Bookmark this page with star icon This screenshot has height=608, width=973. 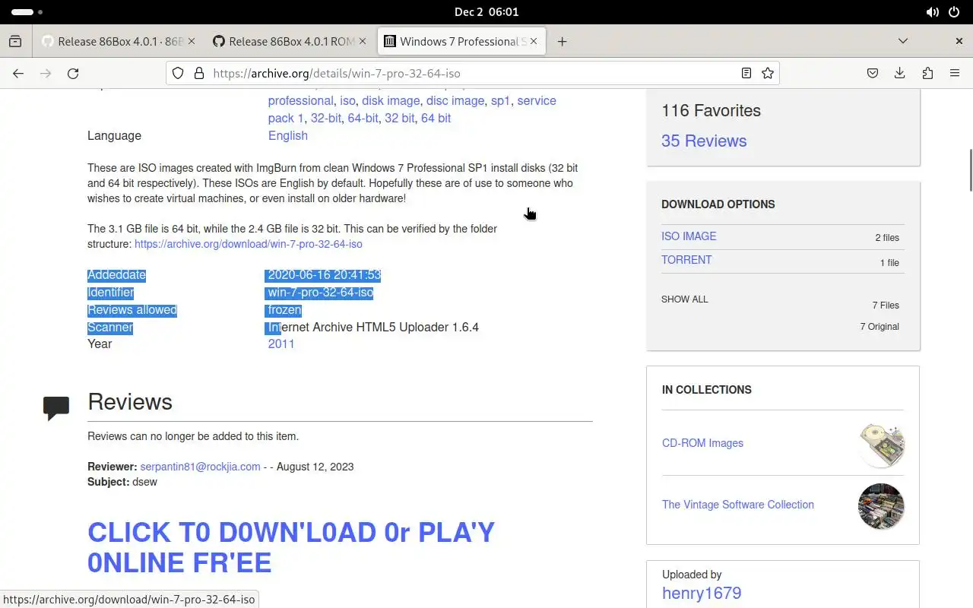768,73
